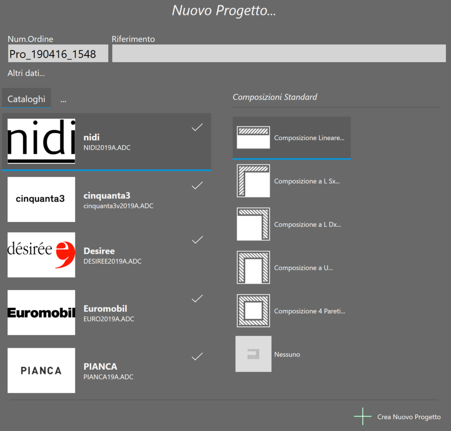Viewport: 451px width, 431px height.
Task: Click the Nessuno label
Action: [287, 354]
